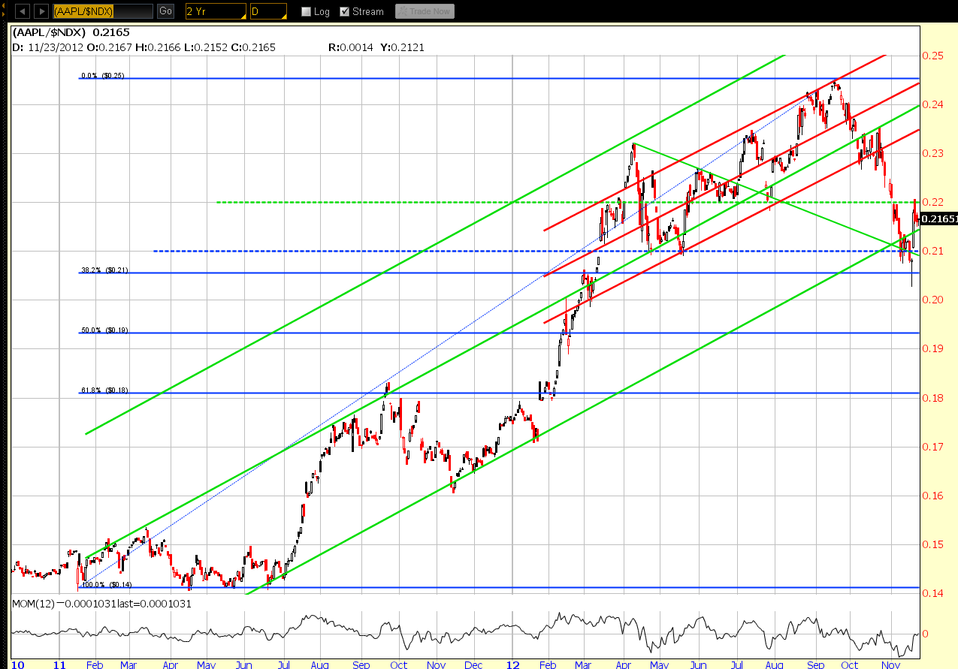958x669 pixels.
Task: Click the current price tag 0.2165 on axis
Action: coord(939,218)
